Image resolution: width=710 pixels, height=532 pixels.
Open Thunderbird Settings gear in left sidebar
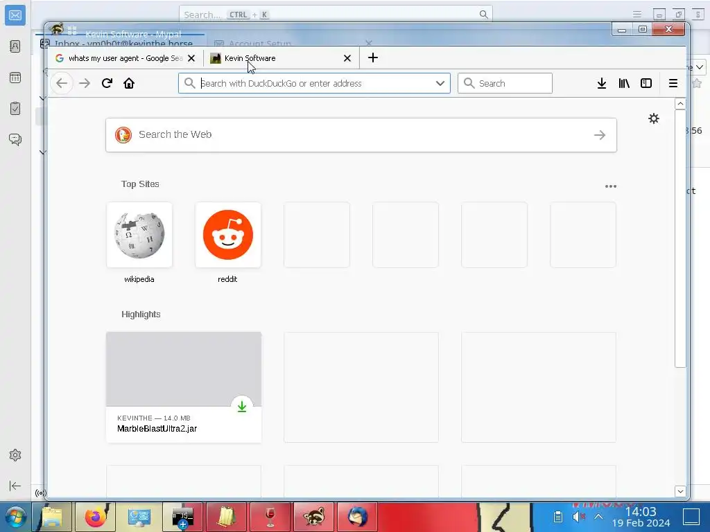(15, 455)
